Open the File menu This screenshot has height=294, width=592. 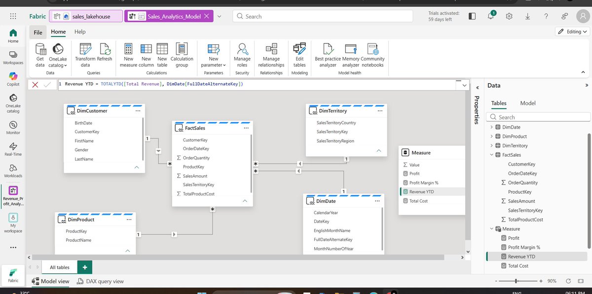[x=38, y=33]
